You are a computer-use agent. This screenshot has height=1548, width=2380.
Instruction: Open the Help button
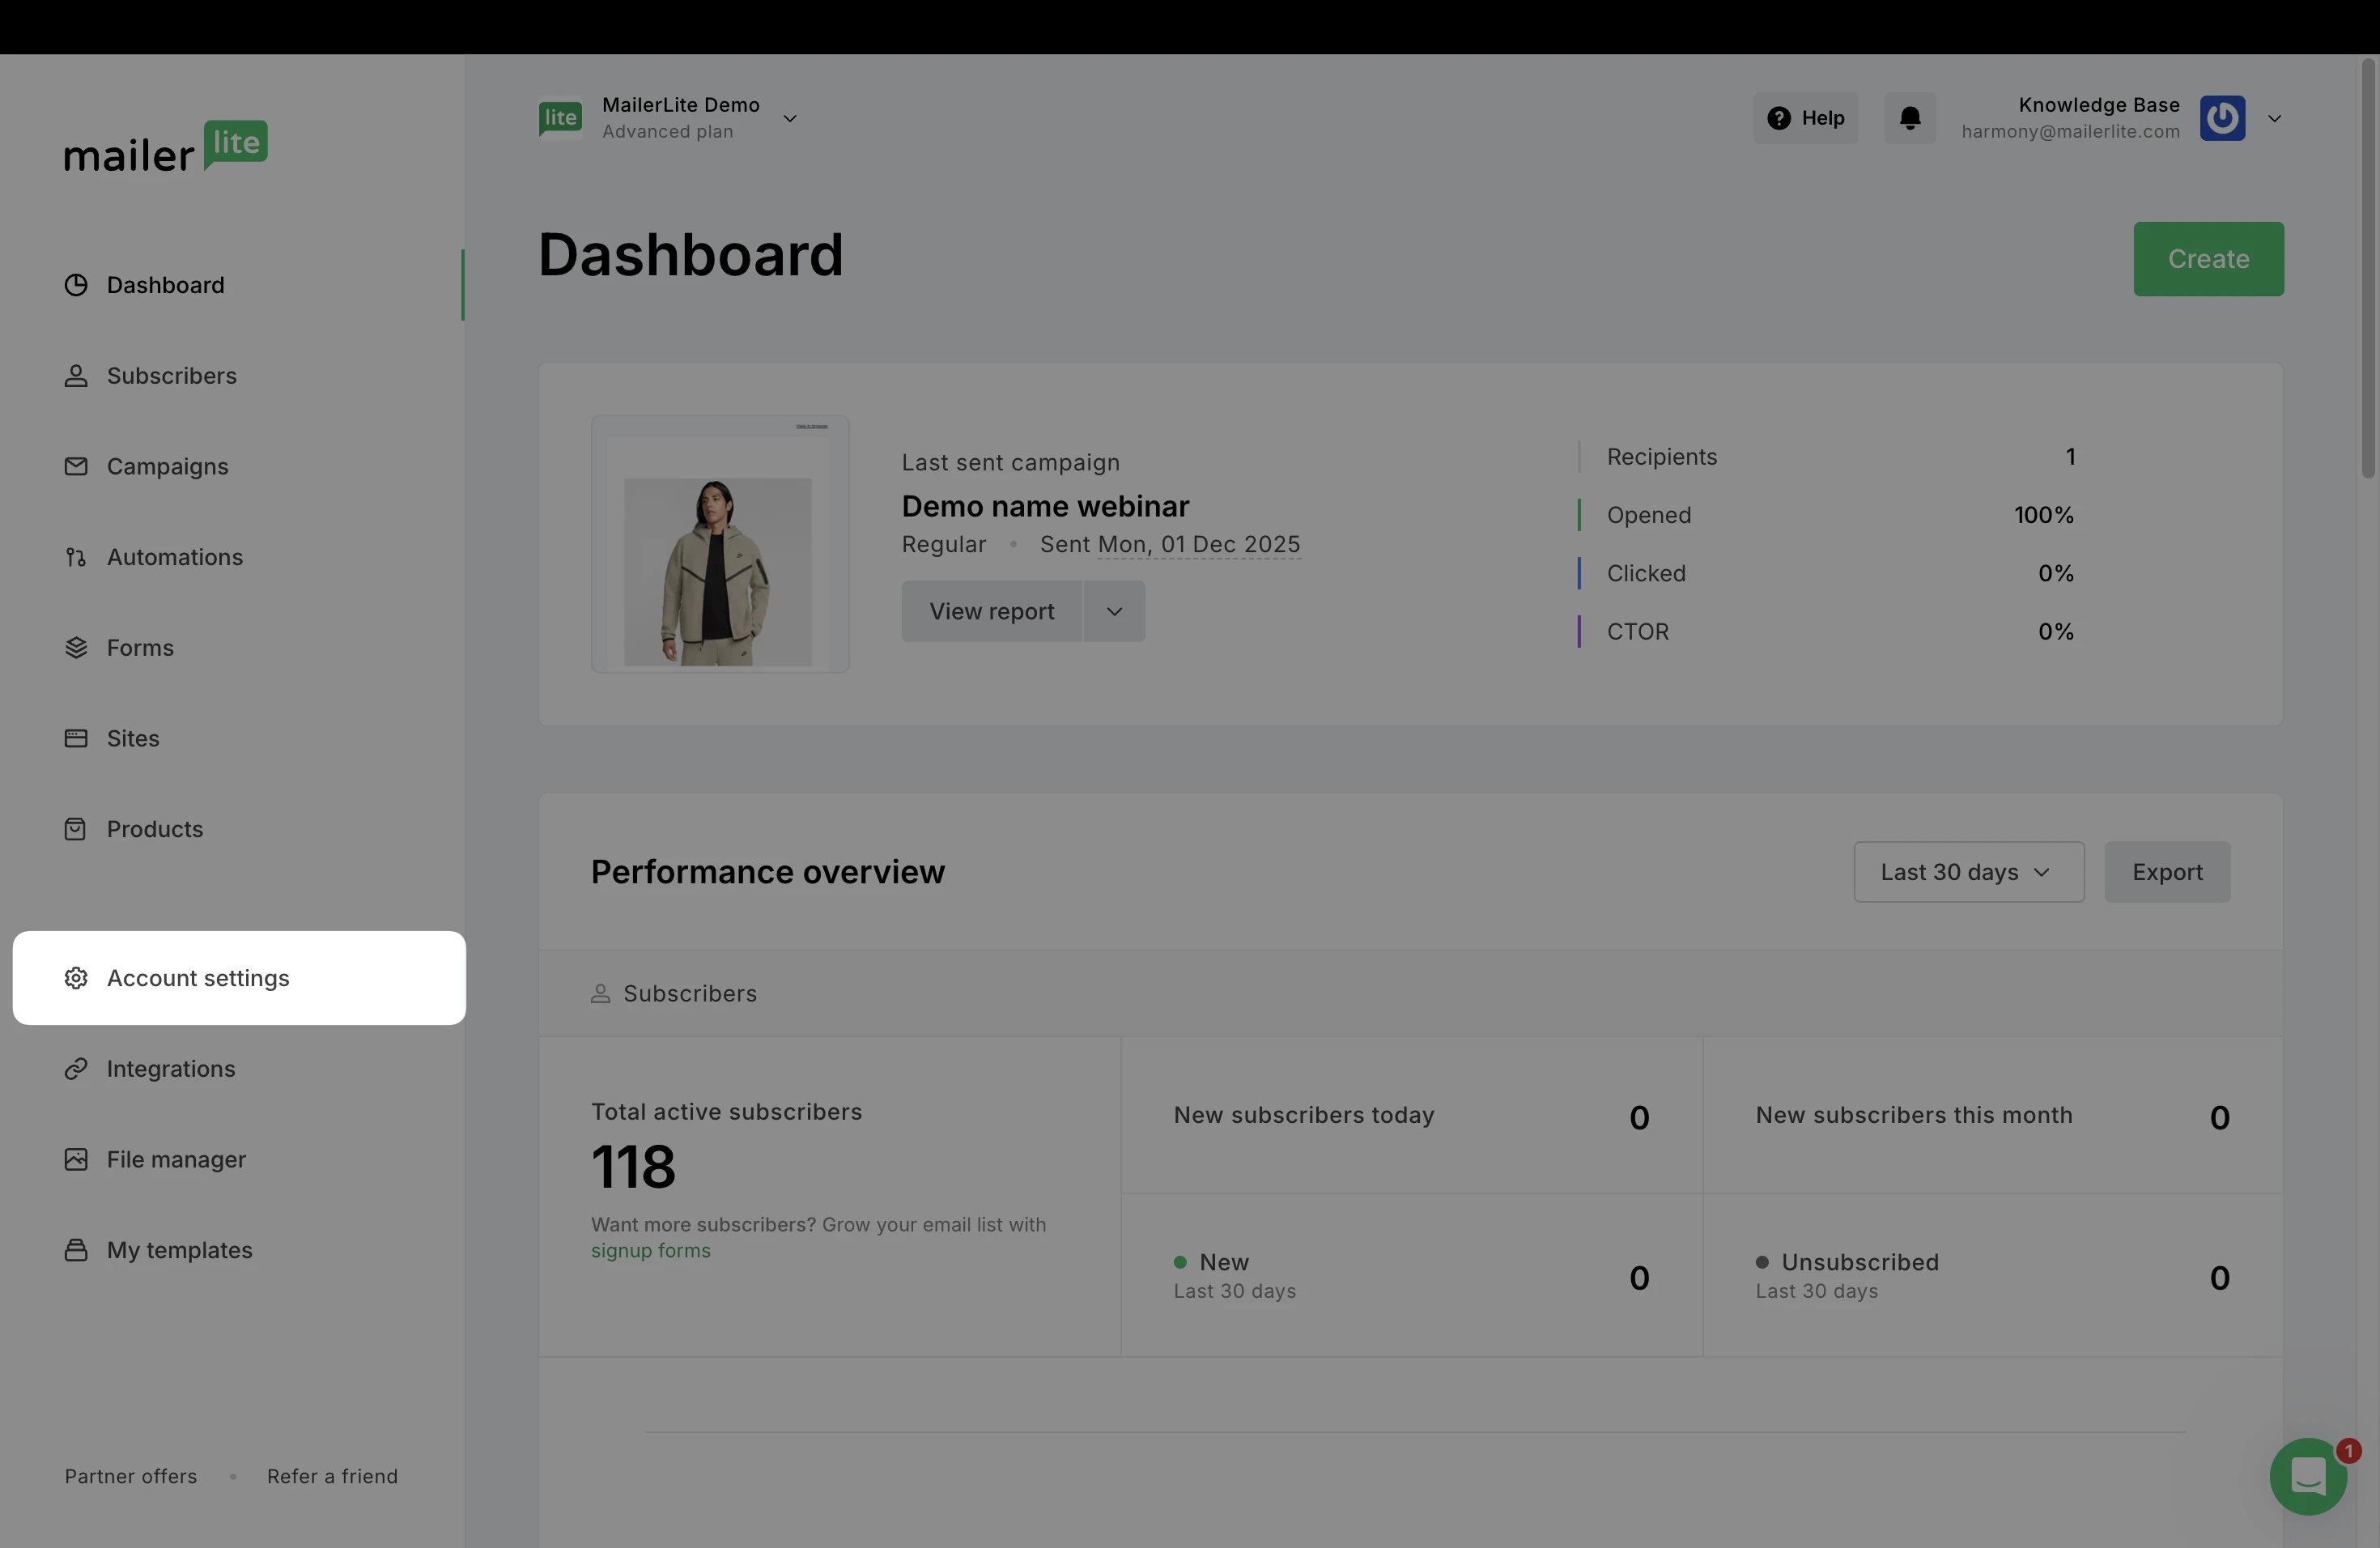[1806, 118]
